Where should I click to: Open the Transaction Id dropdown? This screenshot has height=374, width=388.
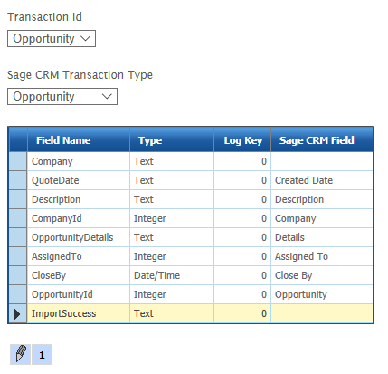coord(52,38)
